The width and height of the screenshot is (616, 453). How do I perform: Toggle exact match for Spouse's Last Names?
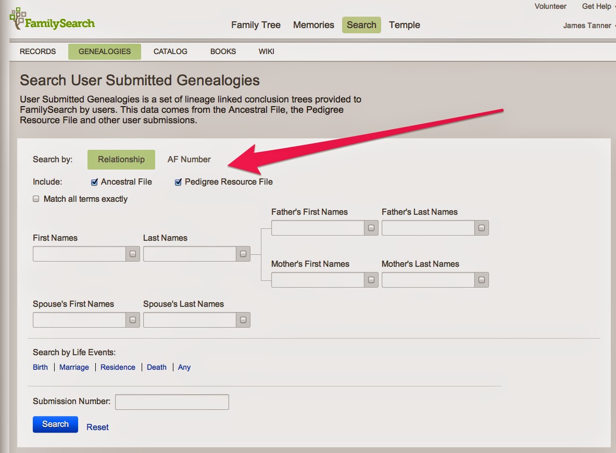[x=243, y=320]
